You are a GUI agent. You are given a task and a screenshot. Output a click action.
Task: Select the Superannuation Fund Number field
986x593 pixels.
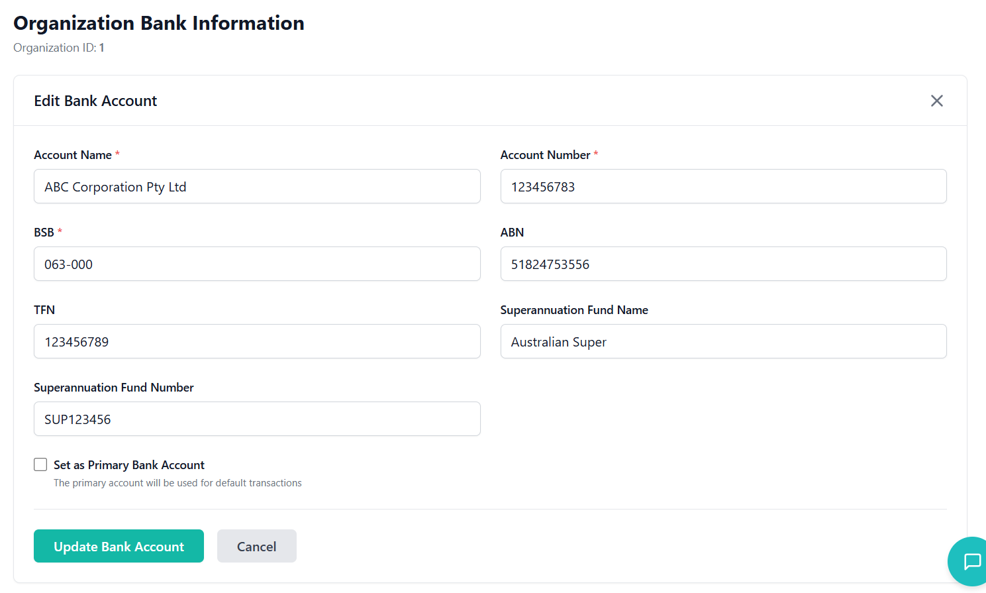click(257, 419)
